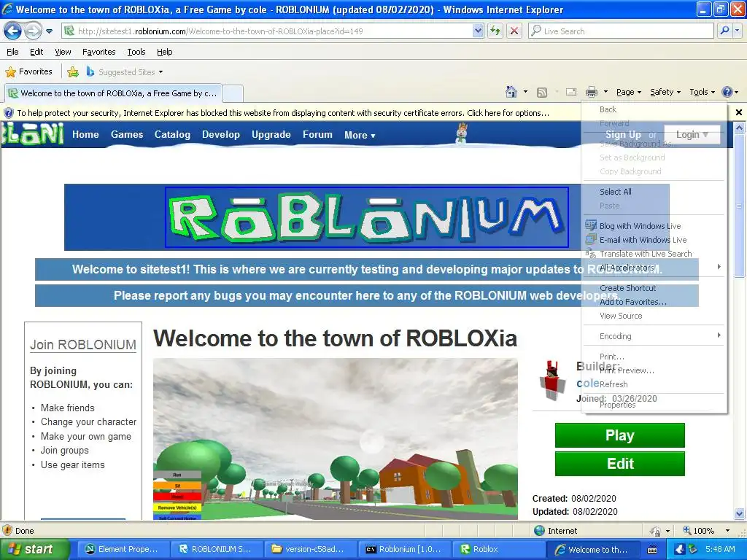
Task: Click the Home house icon
Action: [x=511, y=92]
